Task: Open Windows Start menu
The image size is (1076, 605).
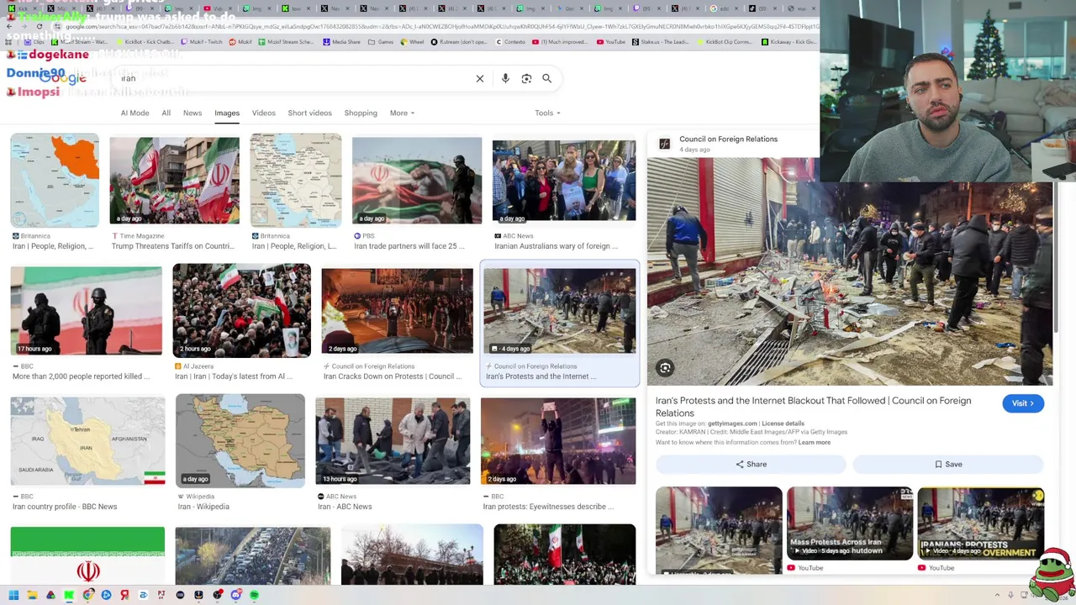Action: point(13,595)
